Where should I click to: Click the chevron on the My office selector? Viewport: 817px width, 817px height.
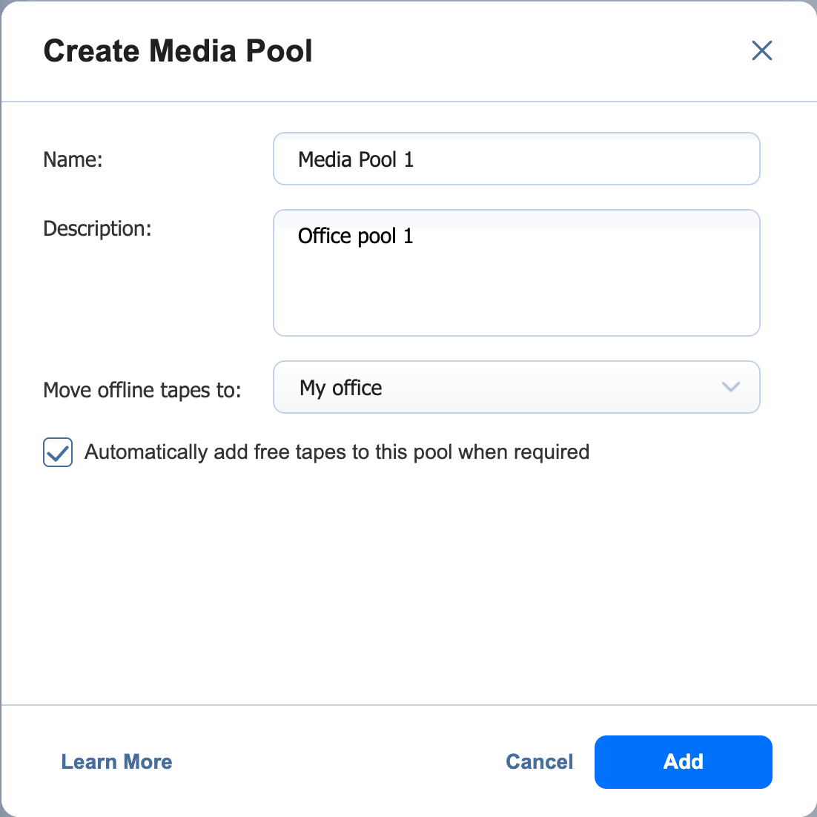pos(730,387)
